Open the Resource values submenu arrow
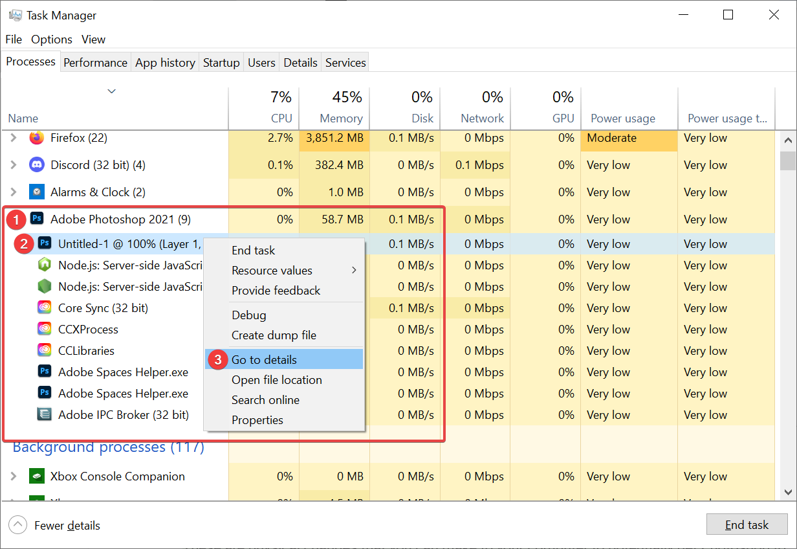Image resolution: width=797 pixels, height=549 pixels. pos(354,270)
